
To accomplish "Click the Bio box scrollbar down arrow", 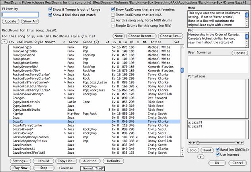I will click(247, 46).
